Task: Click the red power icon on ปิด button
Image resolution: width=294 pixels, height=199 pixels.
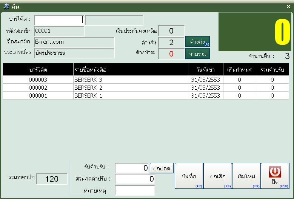Action: [x=275, y=172]
